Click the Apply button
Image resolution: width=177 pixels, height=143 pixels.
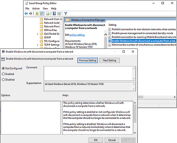click(128, 140)
